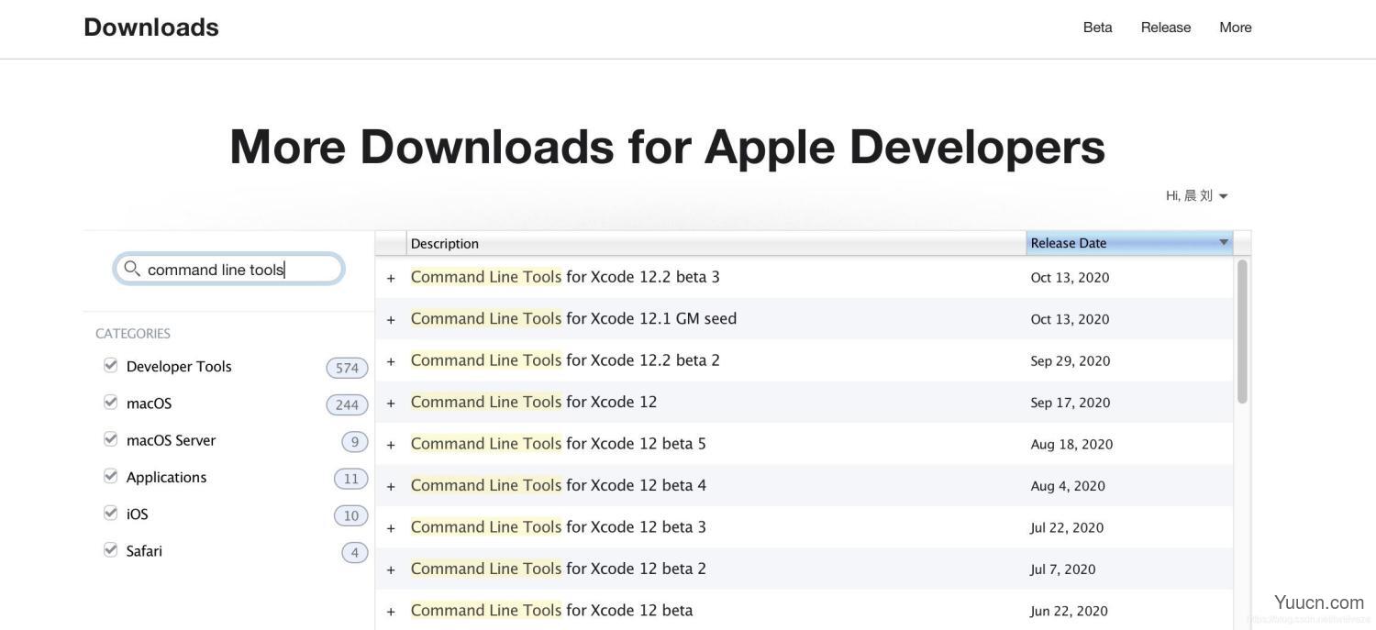This screenshot has width=1376, height=630.
Task: Uncheck the Developer Tools category
Action: (111, 365)
